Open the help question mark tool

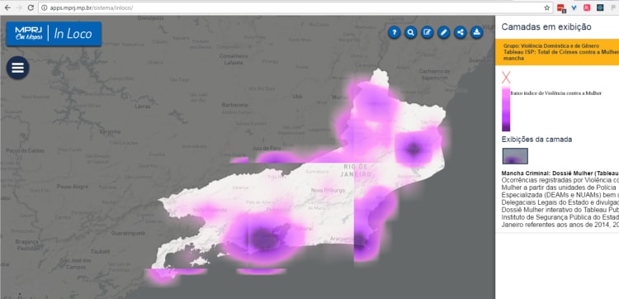click(x=394, y=32)
